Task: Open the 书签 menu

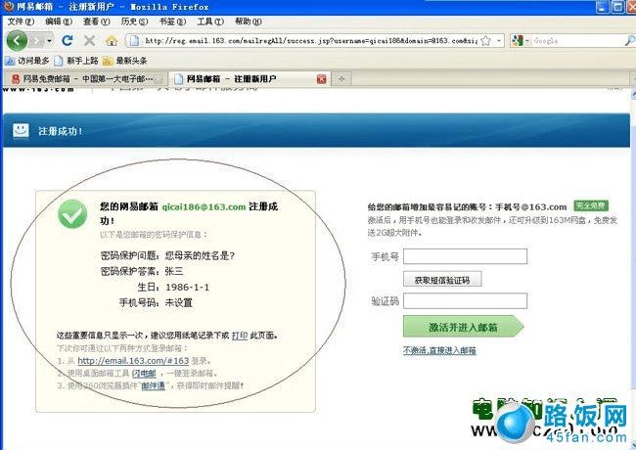Action: (172, 22)
